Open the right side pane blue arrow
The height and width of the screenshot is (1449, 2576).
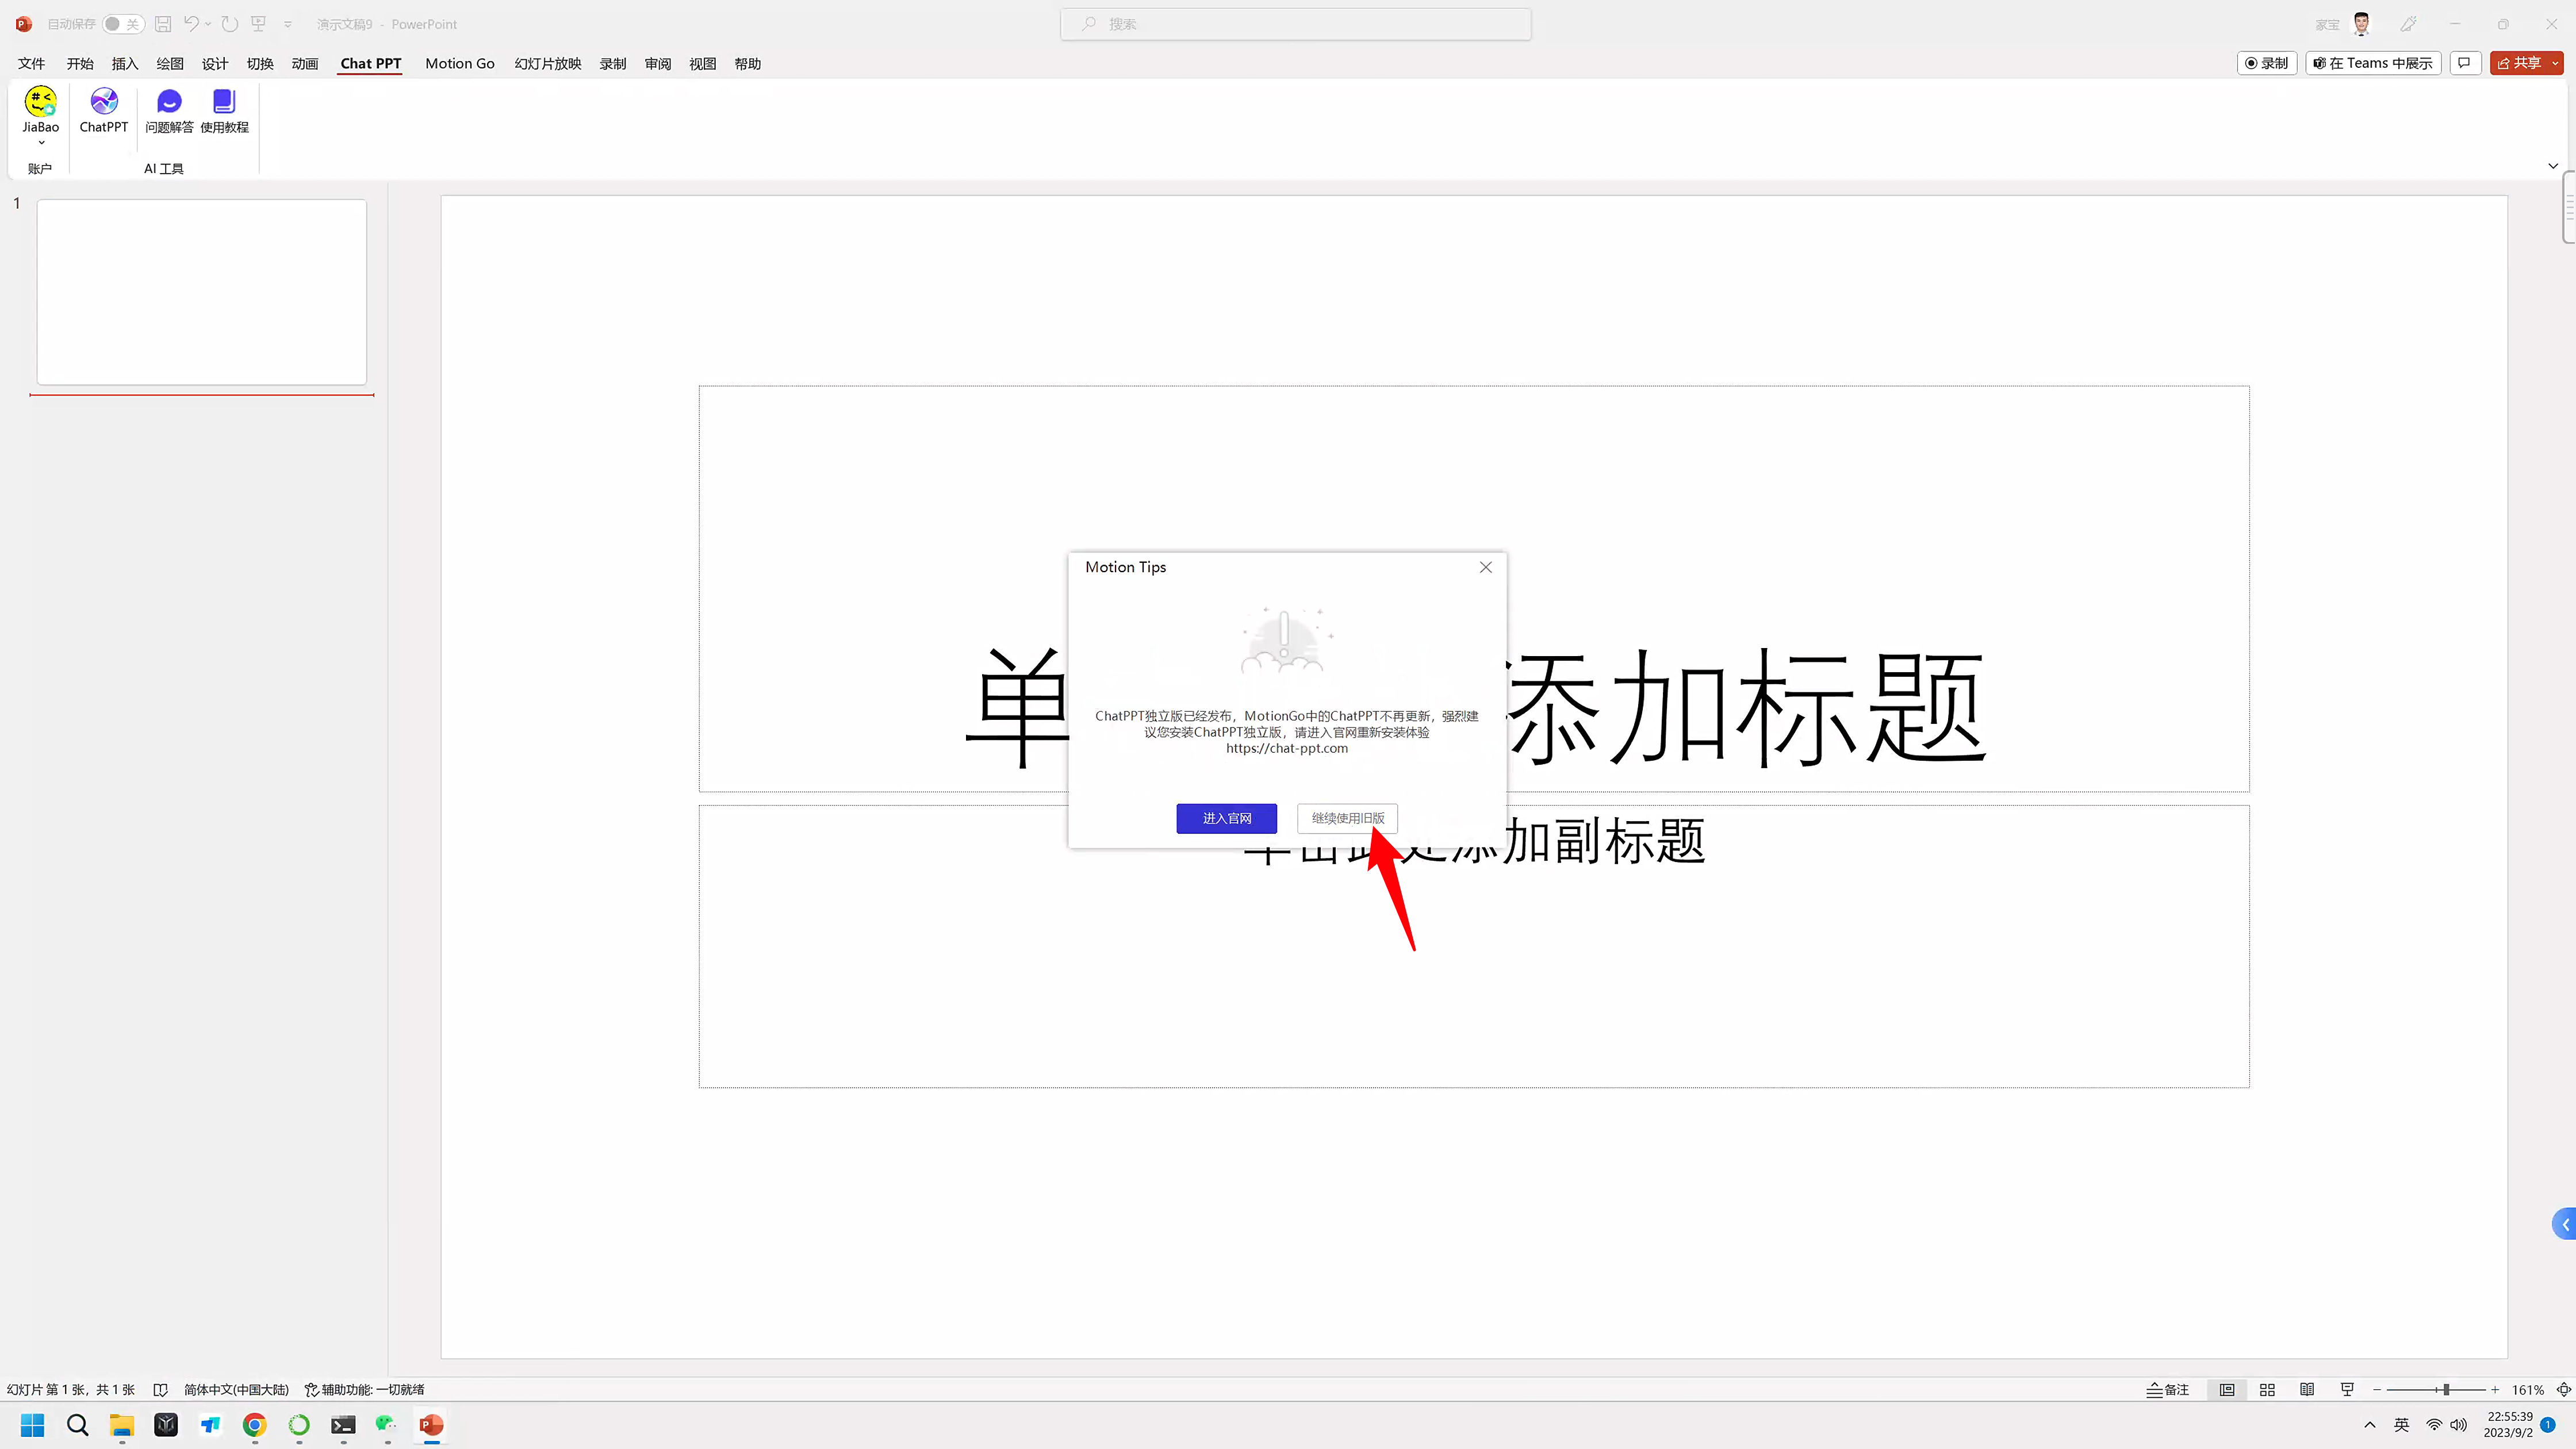click(2565, 1224)
